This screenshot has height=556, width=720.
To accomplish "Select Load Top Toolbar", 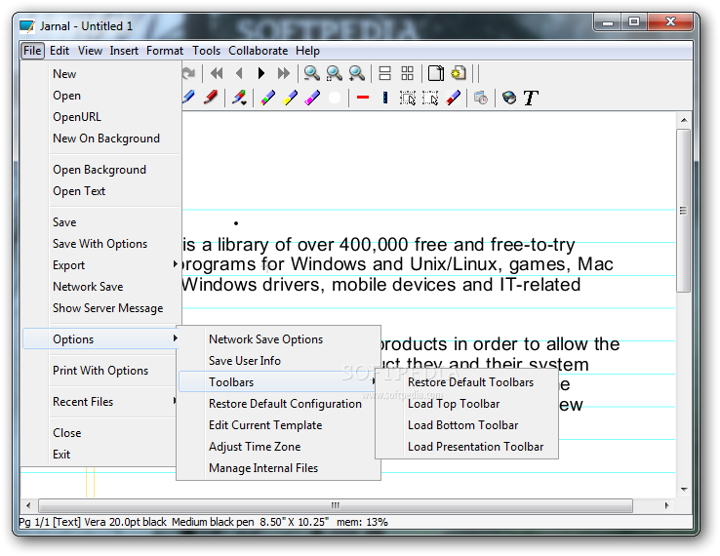I will [467, 404].
